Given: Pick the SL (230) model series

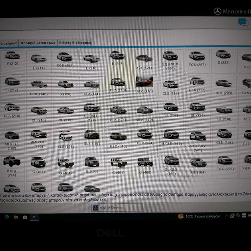Looking at the screenshot, I should coord(224,114).
